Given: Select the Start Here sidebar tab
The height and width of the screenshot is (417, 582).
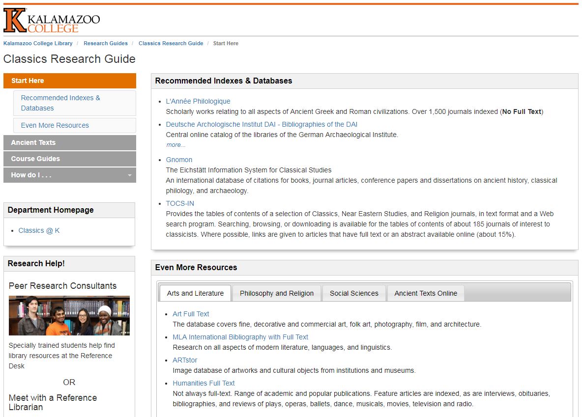Looking at the screenshot, I should coord(70,81).
